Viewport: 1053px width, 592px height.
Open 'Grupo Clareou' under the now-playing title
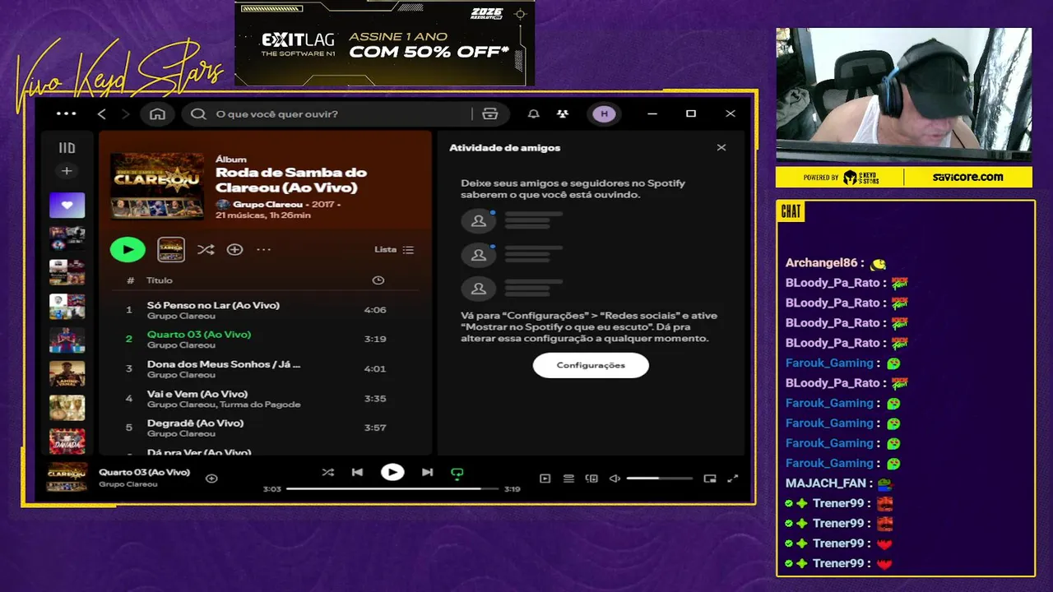[128, 484]
